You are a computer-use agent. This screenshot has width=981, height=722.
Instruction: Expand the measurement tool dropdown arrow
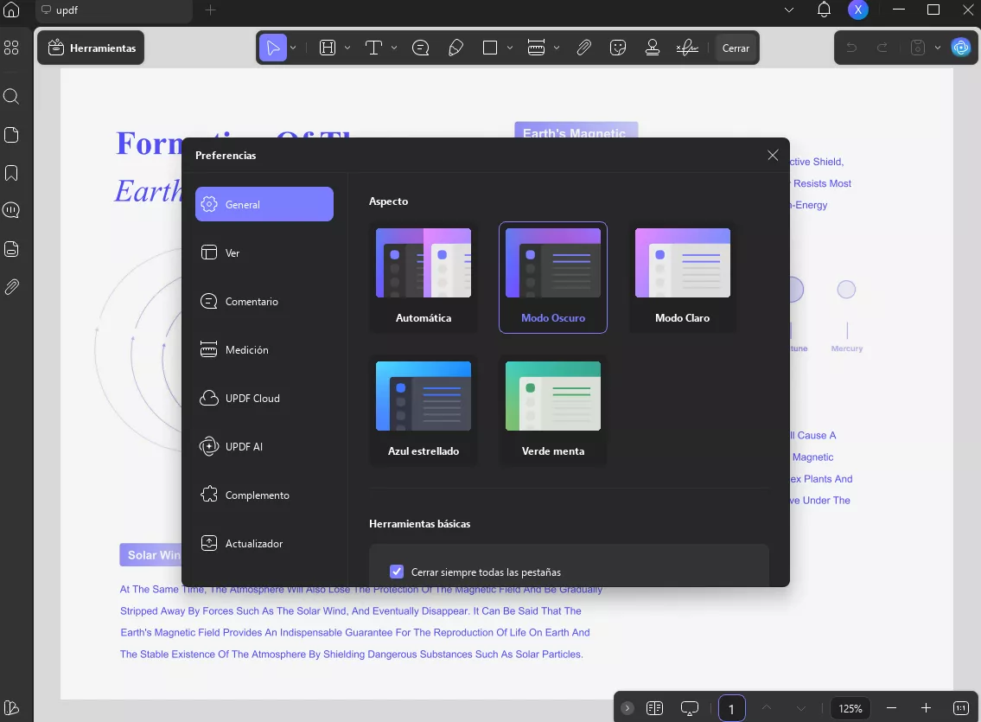tap(557, 48)
